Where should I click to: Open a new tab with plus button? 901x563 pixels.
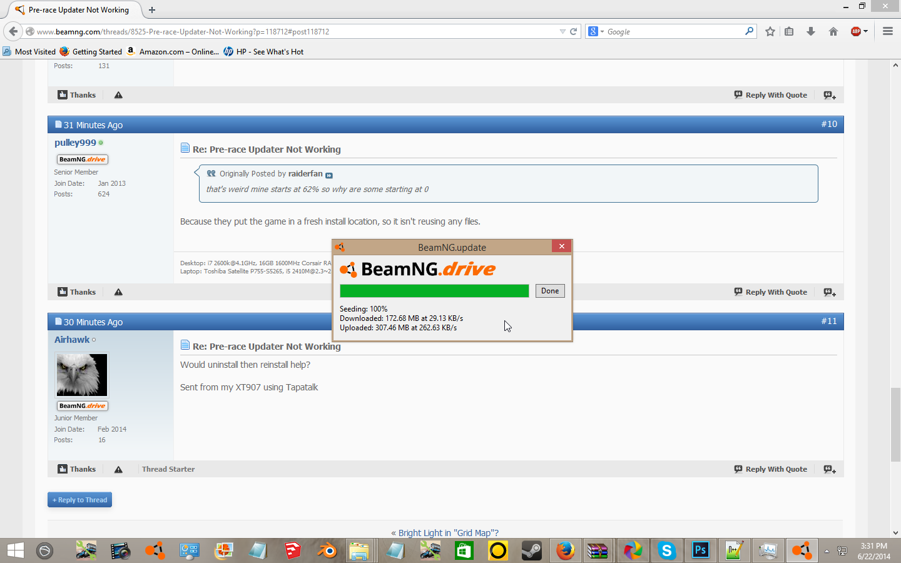152,10
